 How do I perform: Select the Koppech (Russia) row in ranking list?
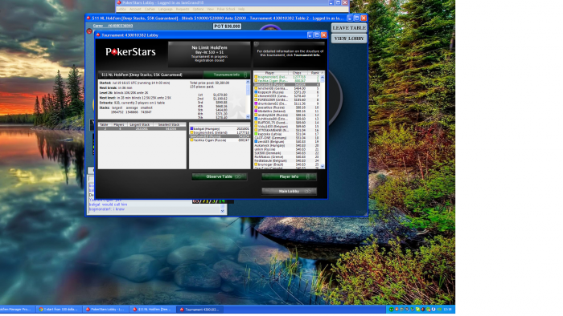[x=287, y=92]
